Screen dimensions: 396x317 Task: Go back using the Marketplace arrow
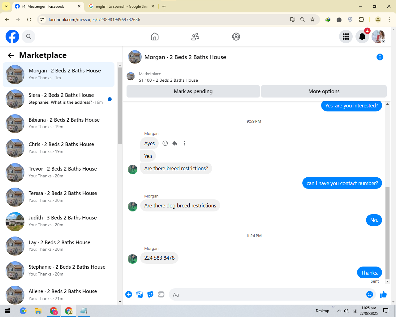click(x=11, y=55)
